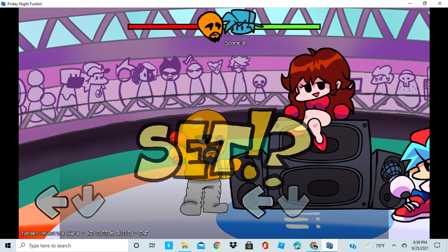448x252 pixels.
Task: Open Microsoft Edge from the taskbar
Action: click(x=297, y=245)
